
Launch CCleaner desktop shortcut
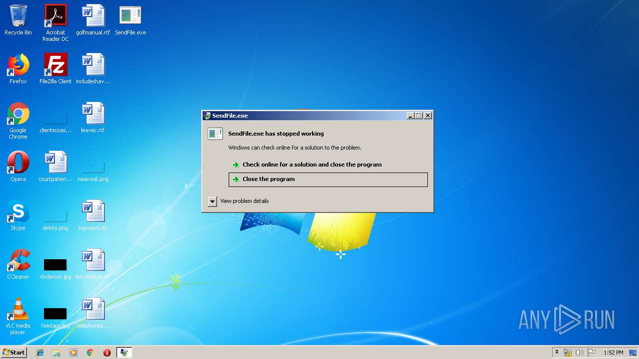coord(18,264)
